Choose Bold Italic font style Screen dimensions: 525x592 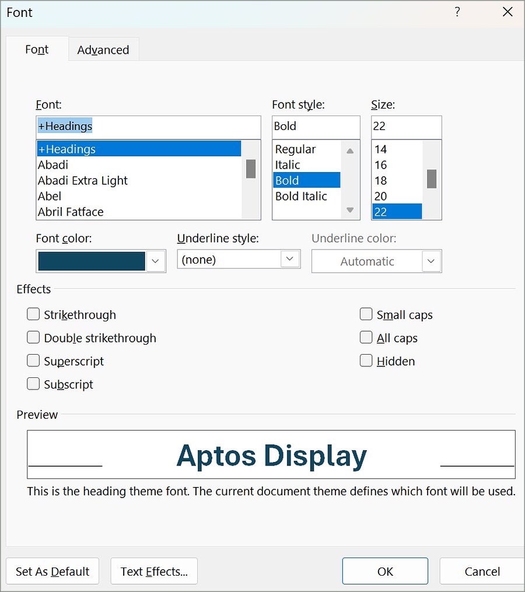point(301,196)
